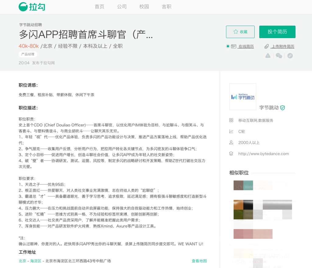Open the 查看地图 link
Viewport: 312px width, 268px height.
click(x=199, y=261)
